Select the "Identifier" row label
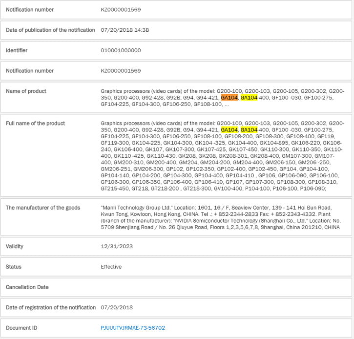This screenshot has height=339, width=354. [x=17, y=50]
